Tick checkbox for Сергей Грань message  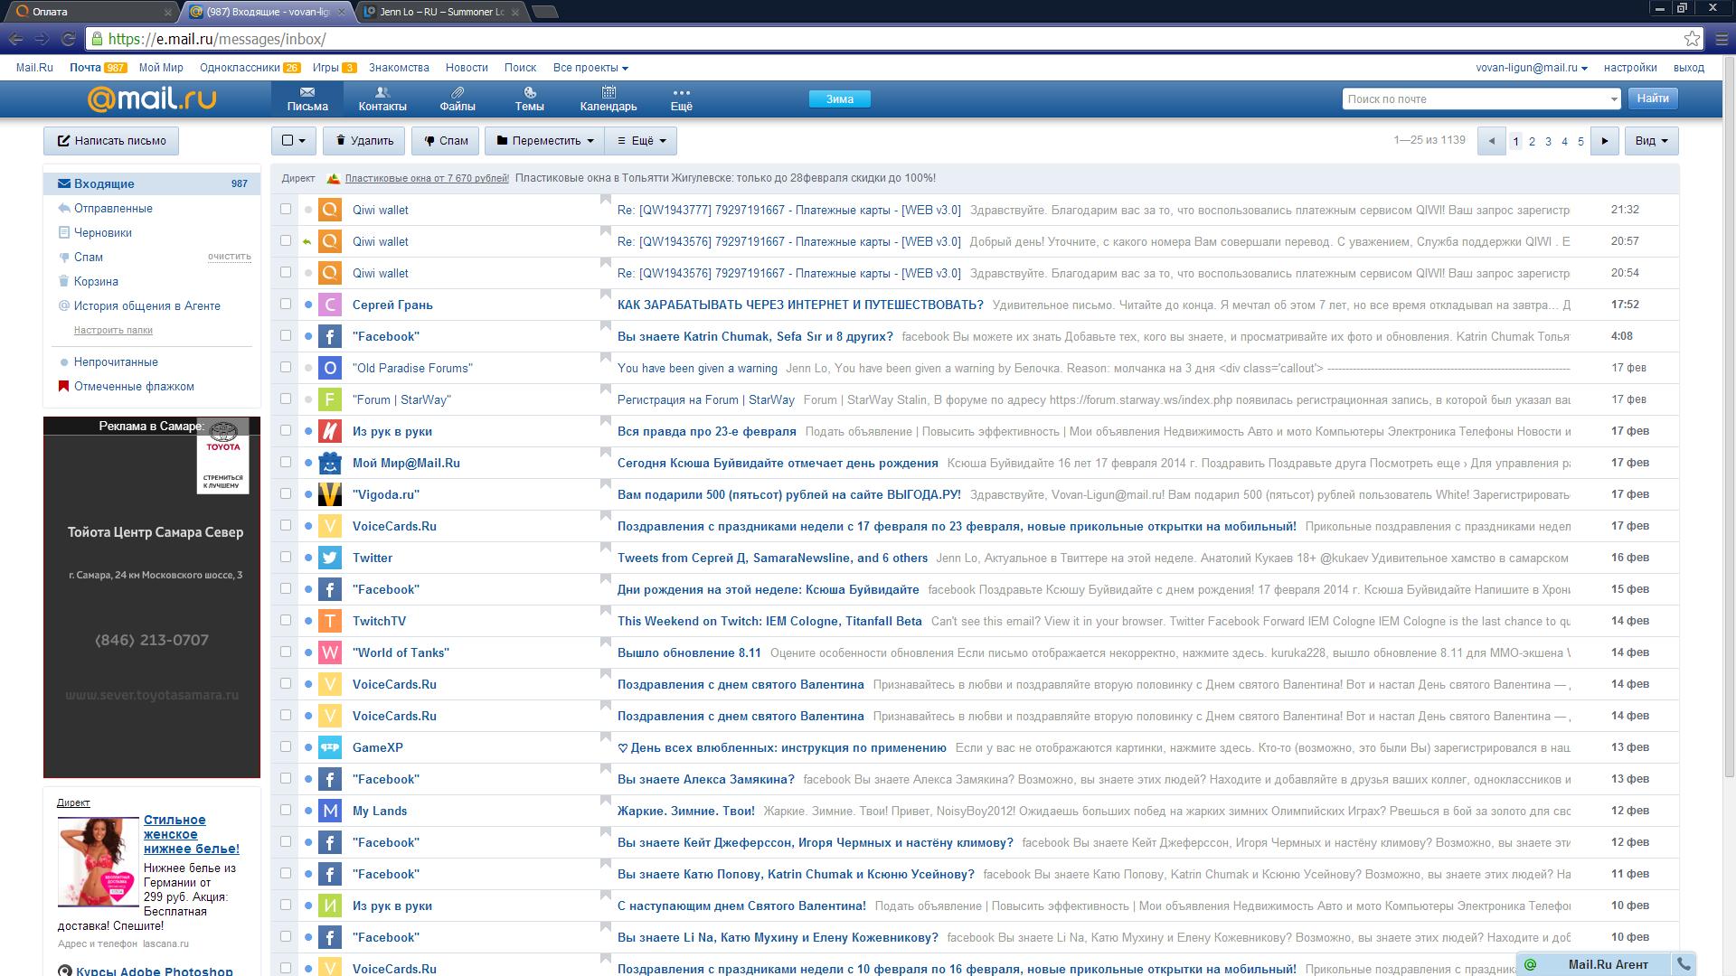click(x=286, y=304)
